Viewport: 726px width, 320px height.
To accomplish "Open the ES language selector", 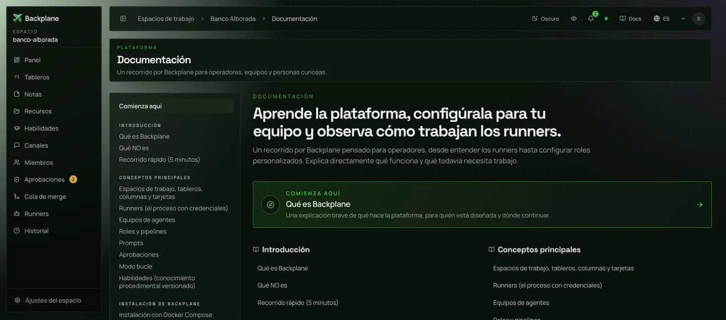I will [661, 19].
